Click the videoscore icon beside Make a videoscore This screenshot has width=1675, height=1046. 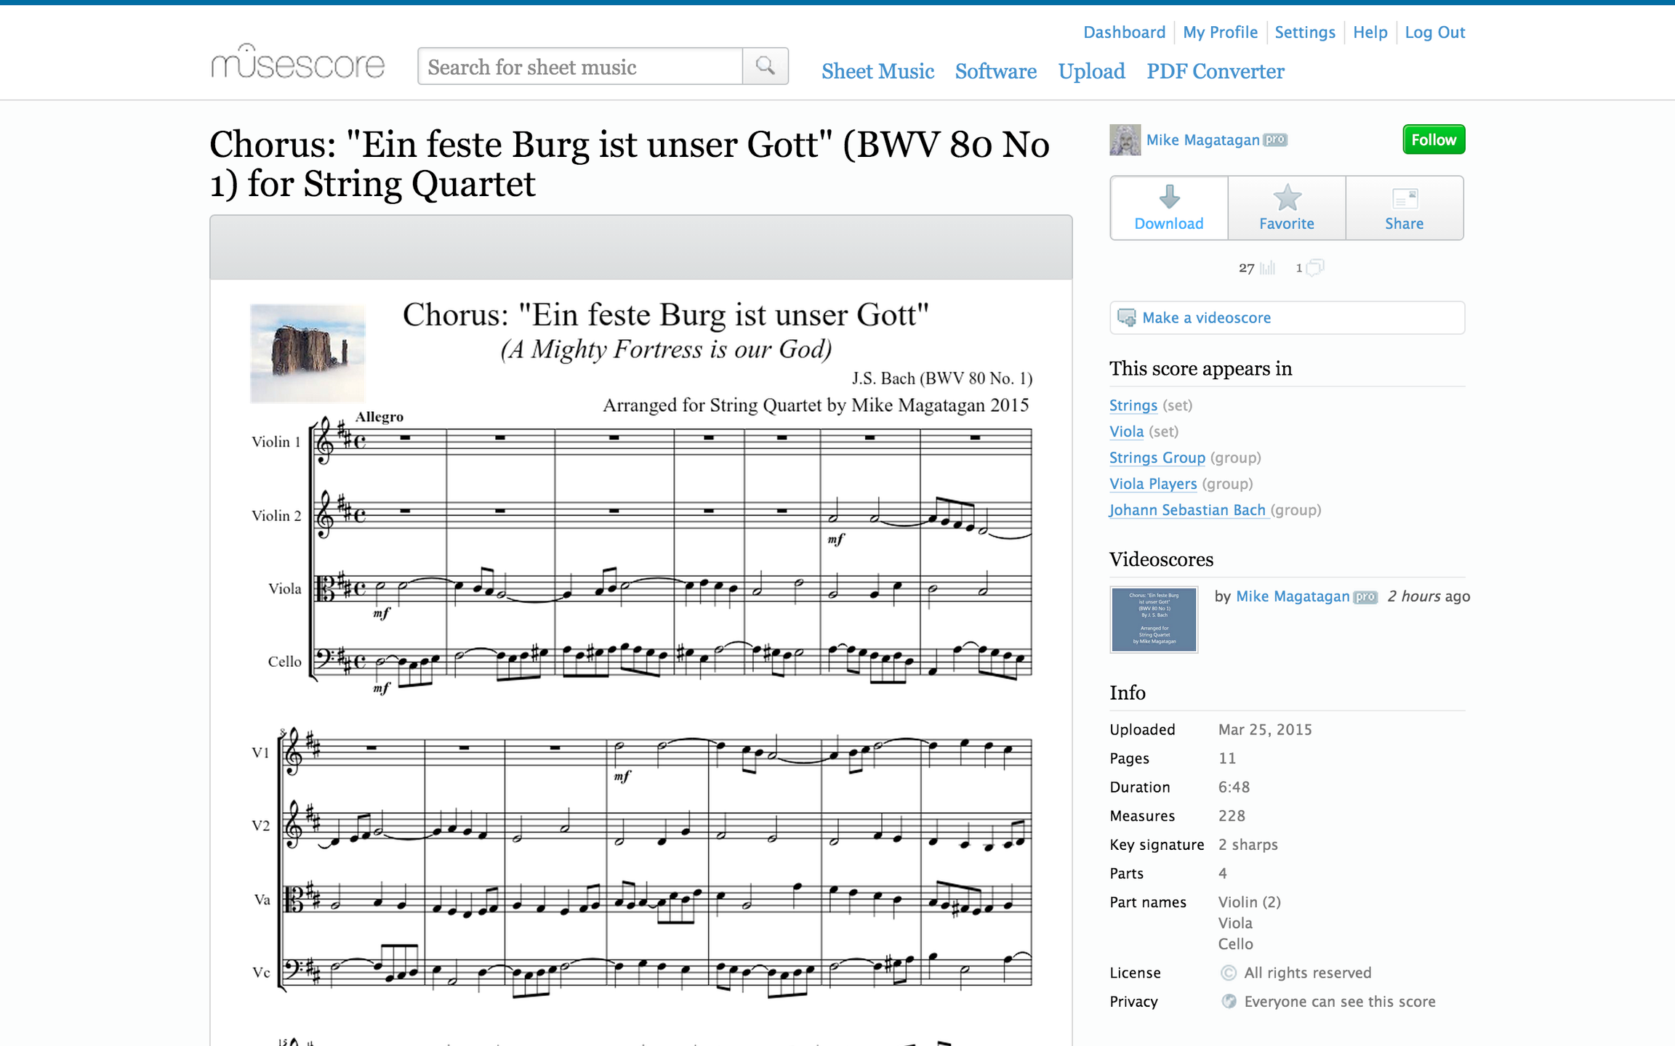point(1126,317)
